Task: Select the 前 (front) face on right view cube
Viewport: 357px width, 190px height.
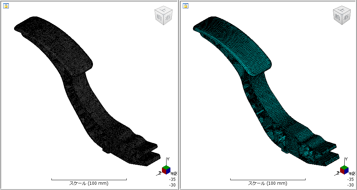Action: 337,17
